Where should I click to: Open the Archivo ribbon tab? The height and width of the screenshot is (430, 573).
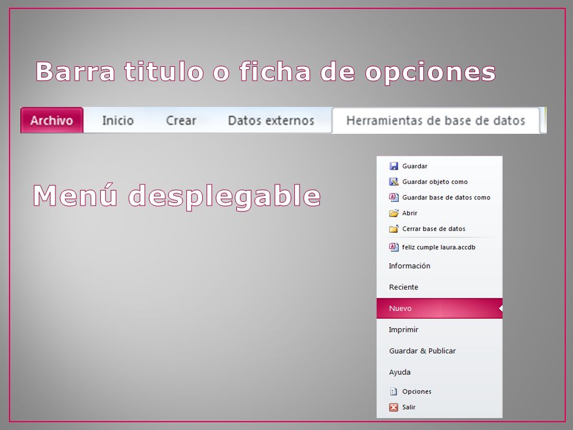pyautogui.click(x=51, y=120)
